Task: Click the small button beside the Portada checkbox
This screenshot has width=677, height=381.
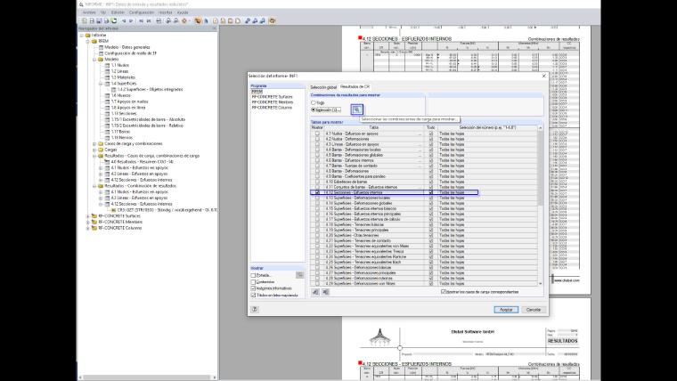Action: 299,275
